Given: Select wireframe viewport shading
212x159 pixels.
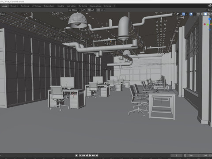Looking at the screenshot, I should pos(202,14).
